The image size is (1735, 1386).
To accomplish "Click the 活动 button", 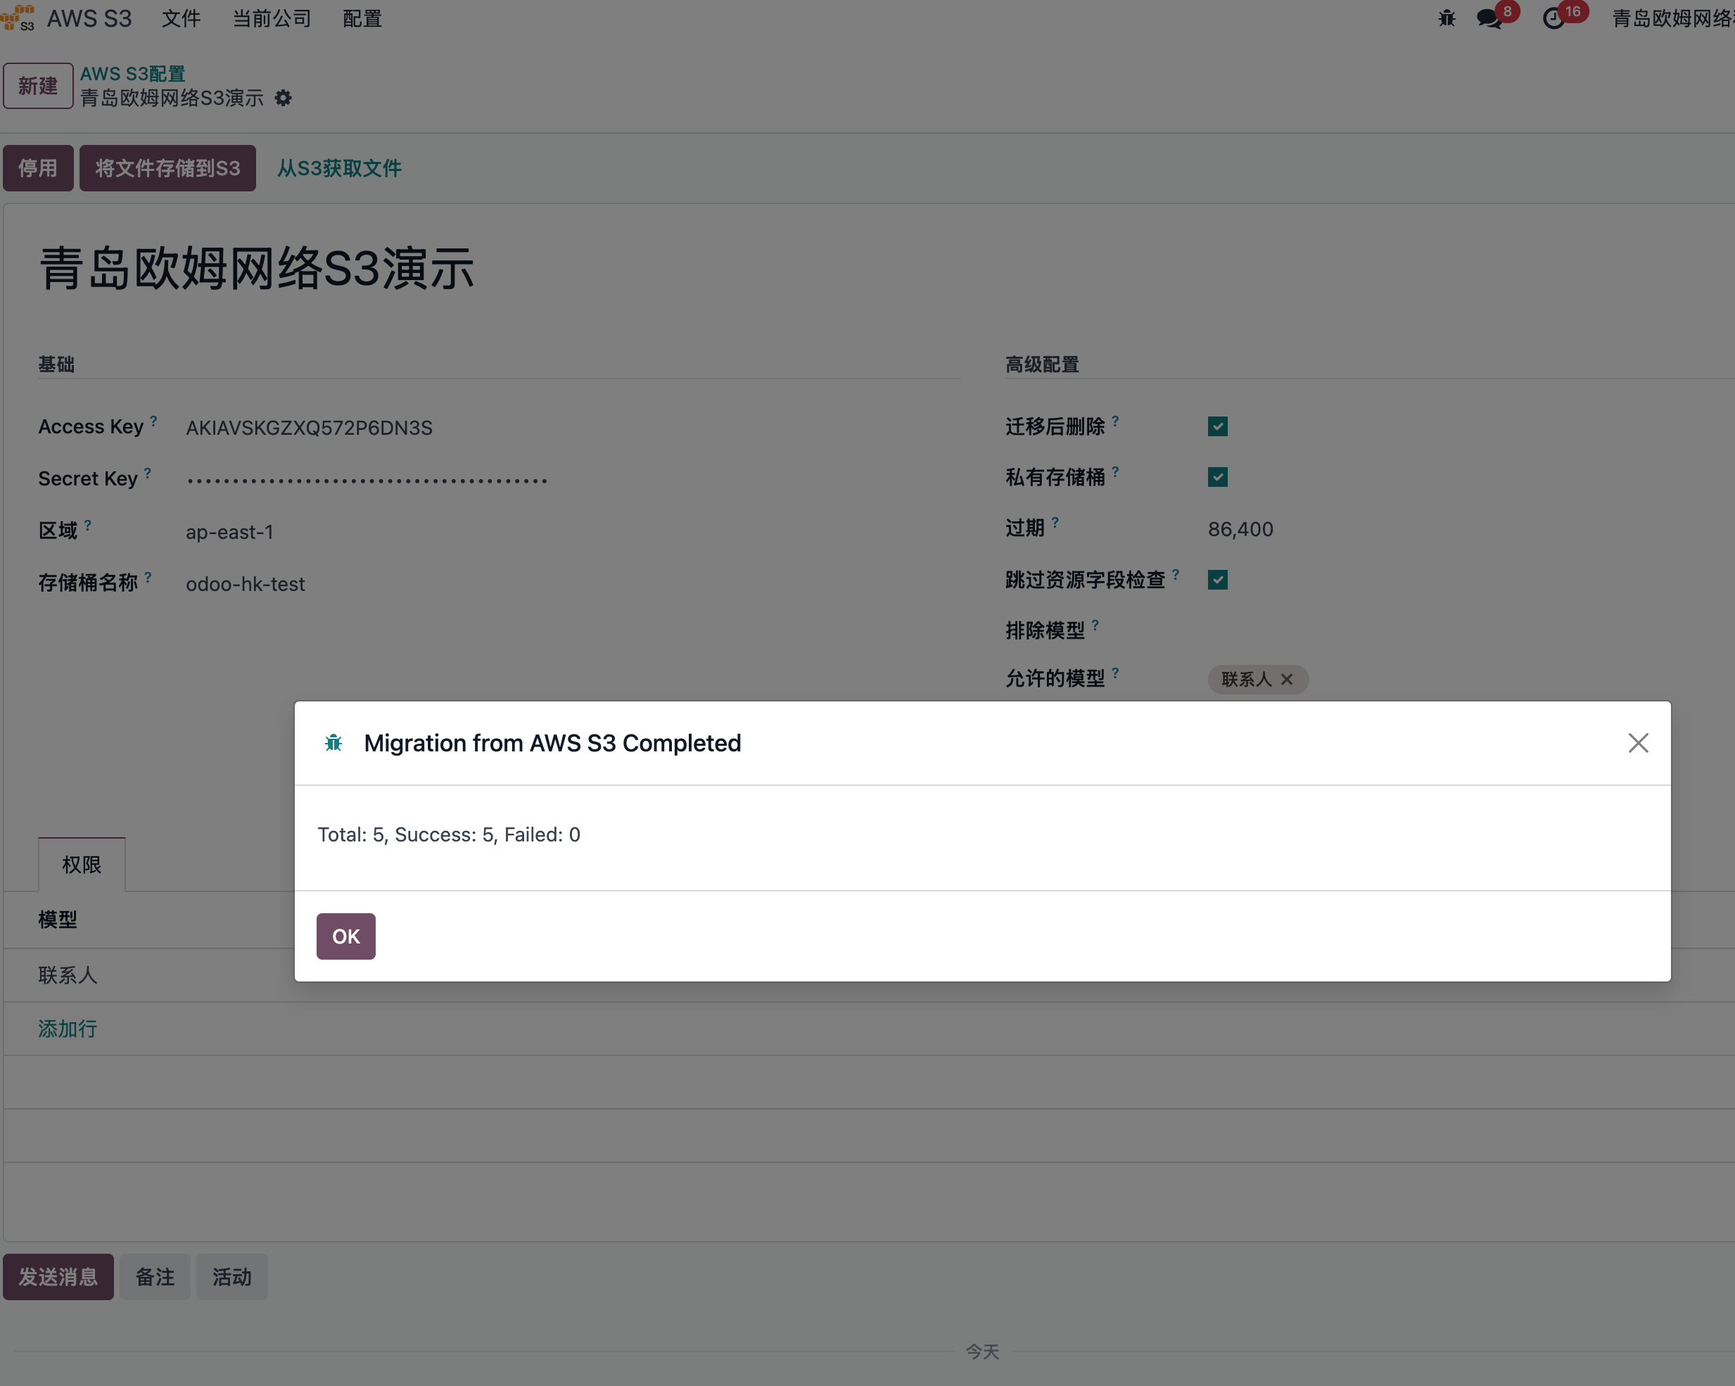I will click(x=231, y=1276).
